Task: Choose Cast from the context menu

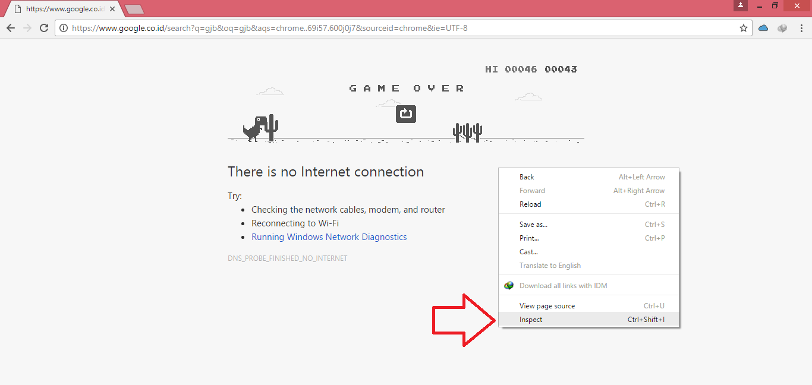Action: pos(528,251)
